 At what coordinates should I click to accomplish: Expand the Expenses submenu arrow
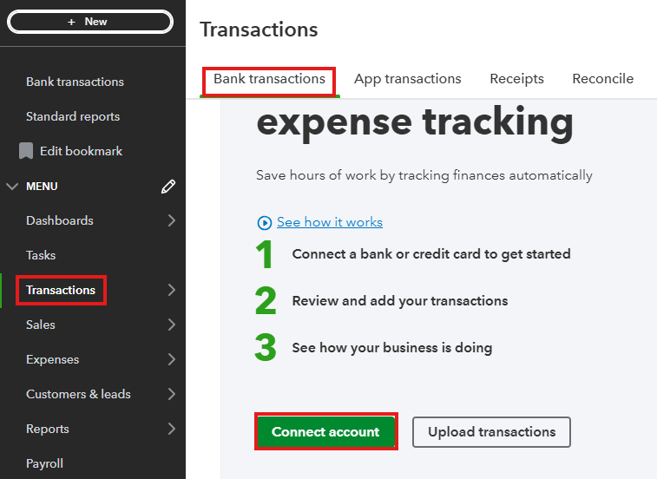pos(171,359)
